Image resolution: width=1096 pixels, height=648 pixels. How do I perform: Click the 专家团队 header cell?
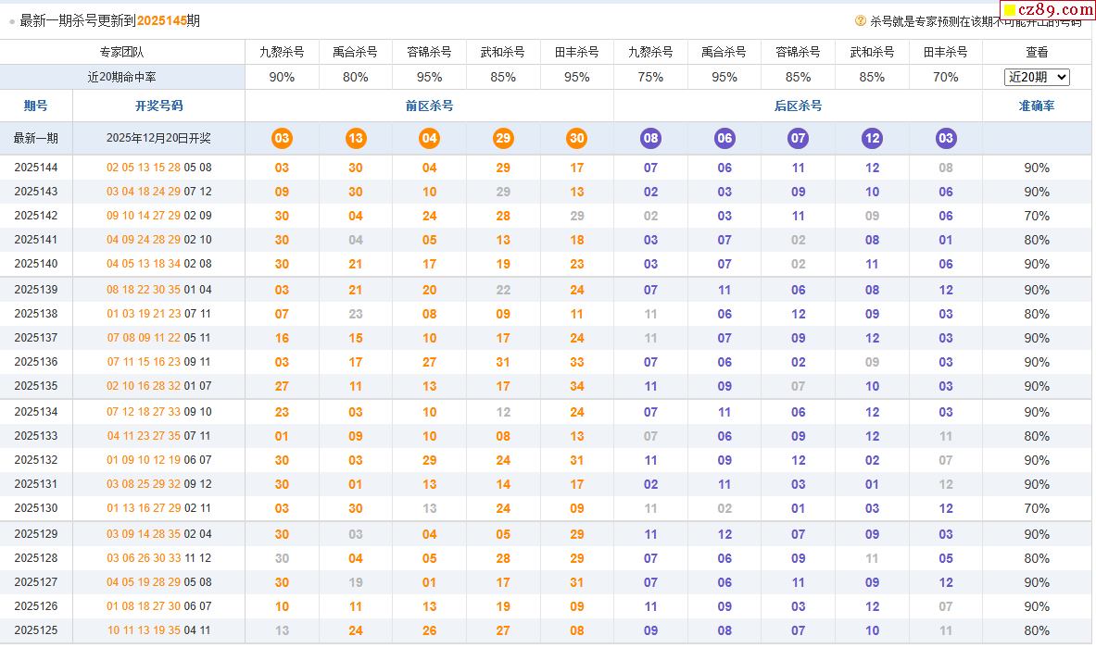click(122, 53)
